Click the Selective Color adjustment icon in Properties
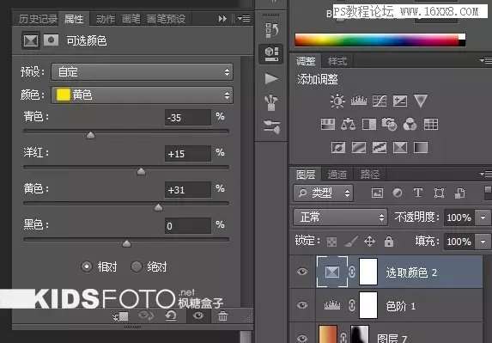Screen dimensions: 492x343 [31, 41]
